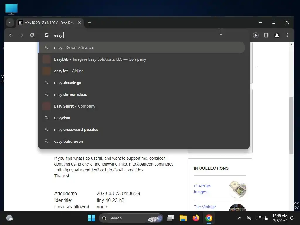Open the Chrome profile avatar icon
The image size is (300, 225).
click(x=277, y=35)
